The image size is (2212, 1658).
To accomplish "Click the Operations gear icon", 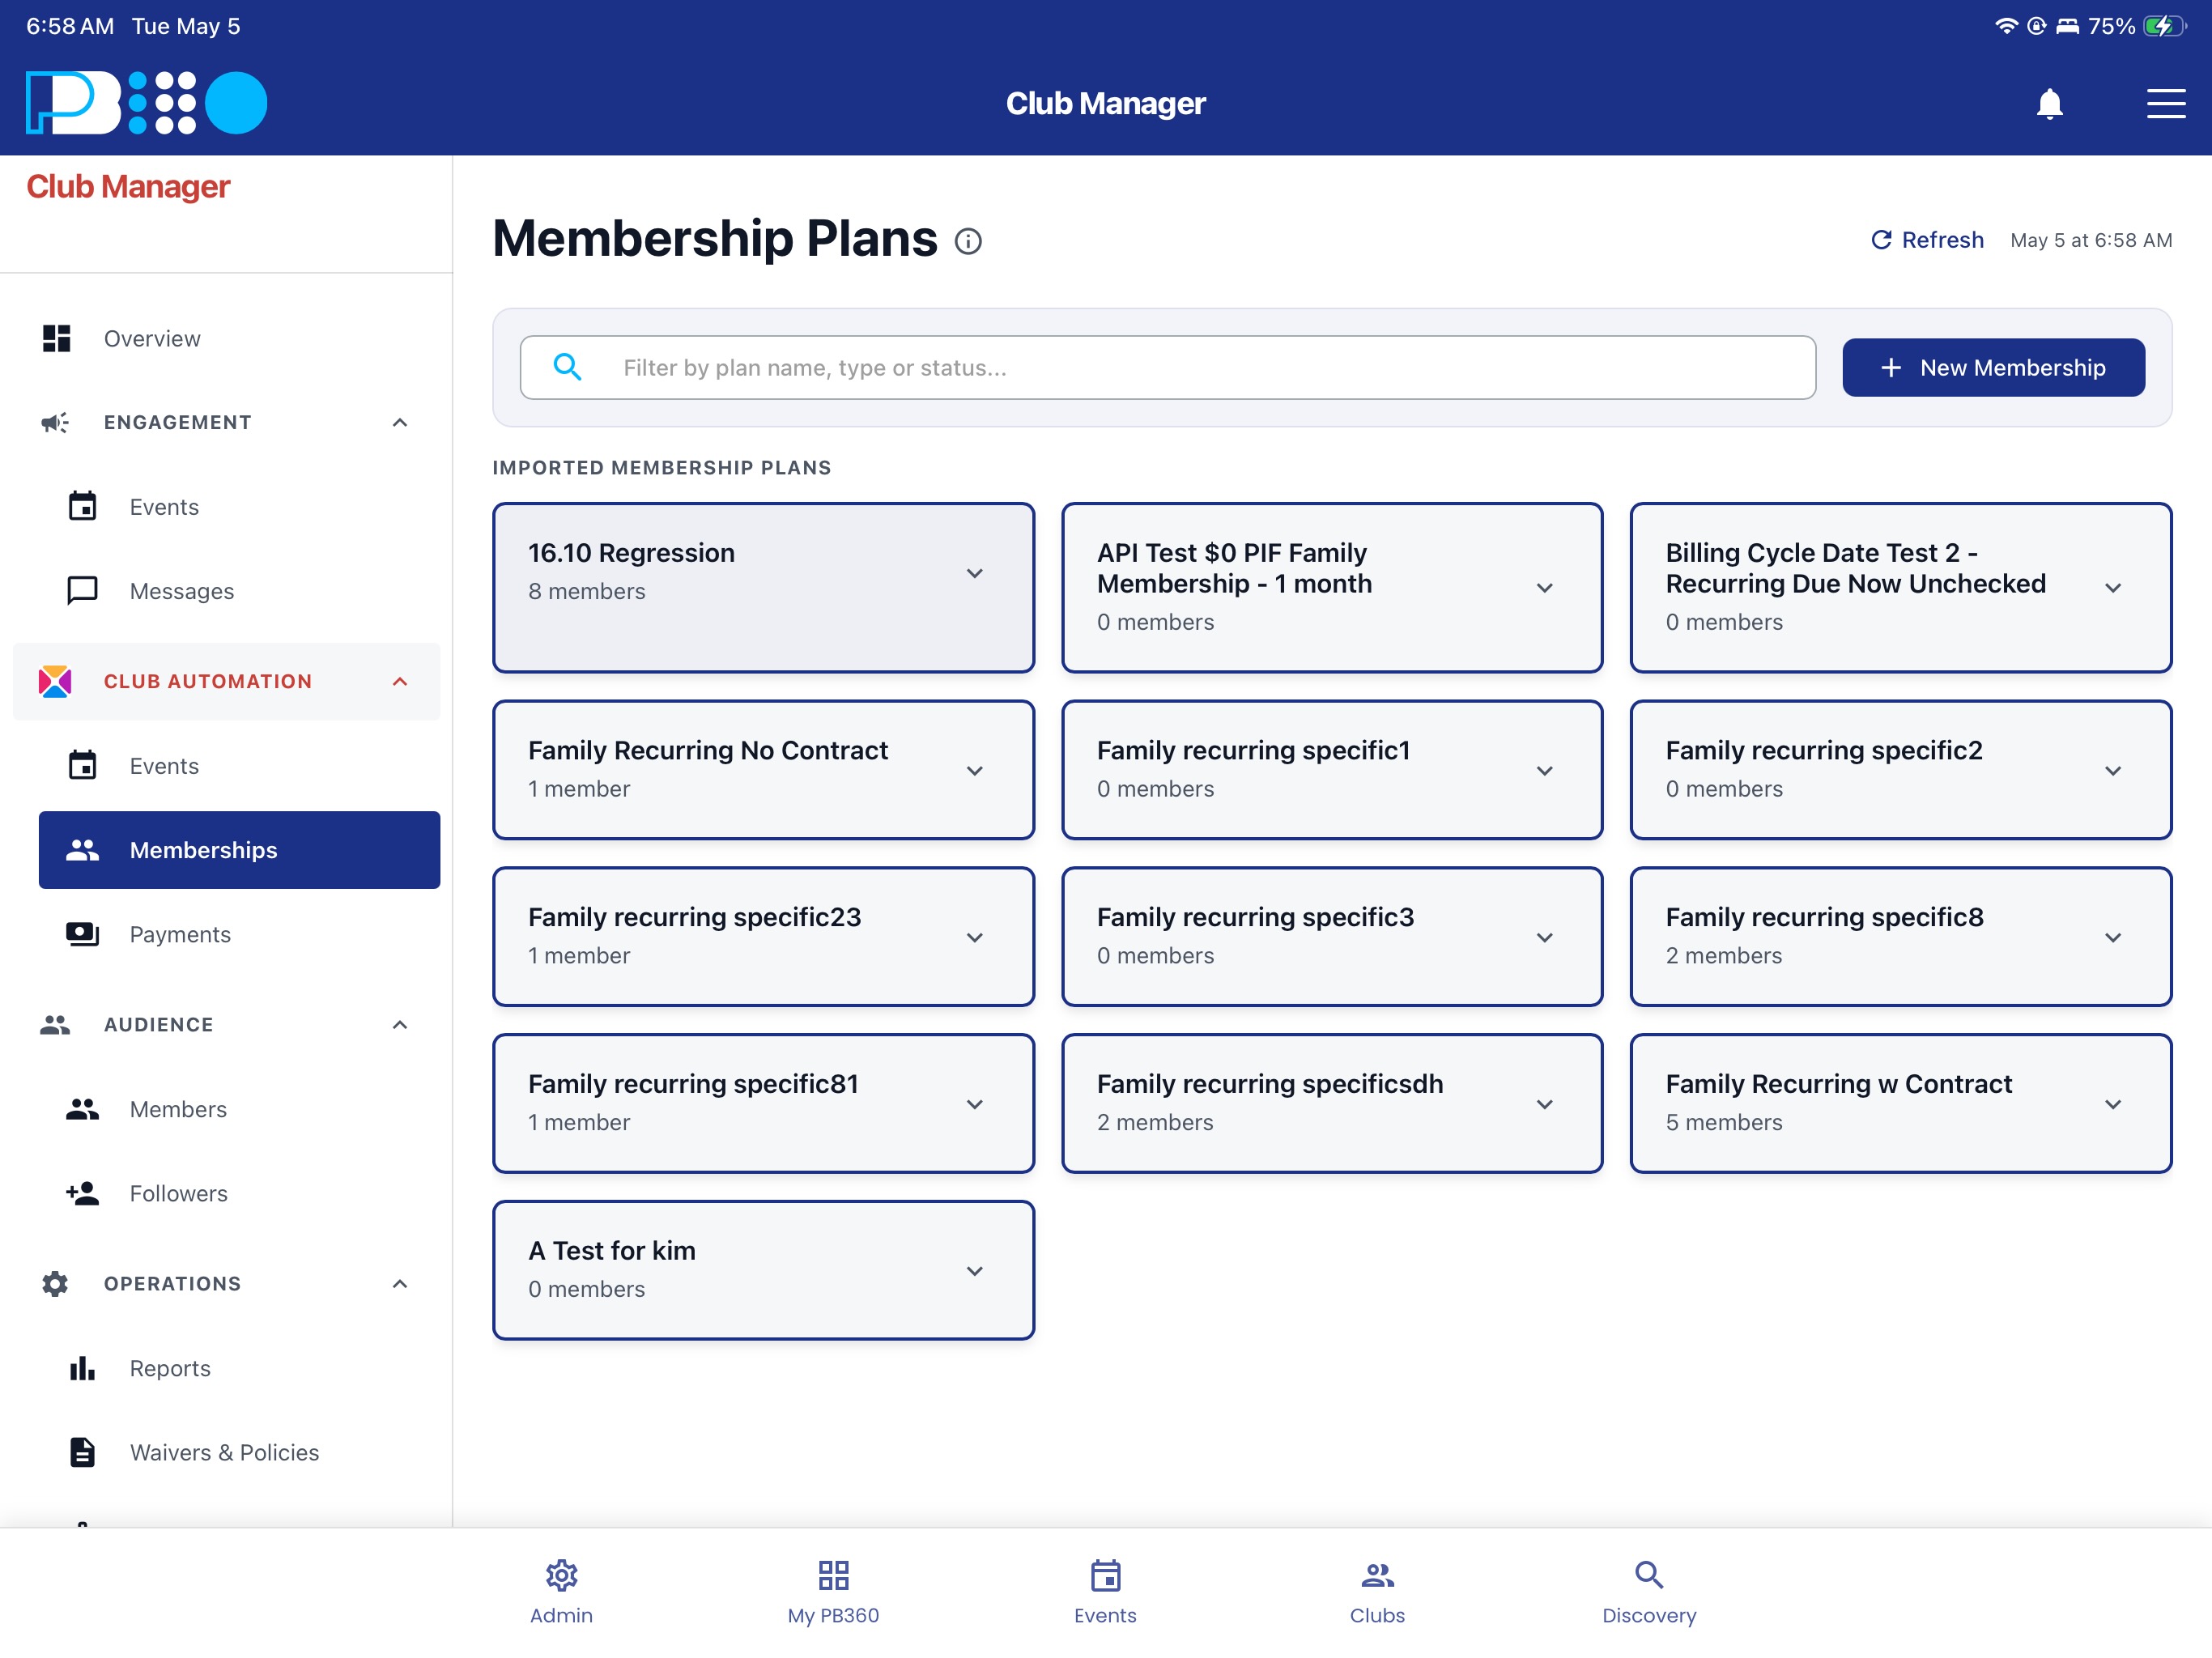I will [x=55, y=1284].
